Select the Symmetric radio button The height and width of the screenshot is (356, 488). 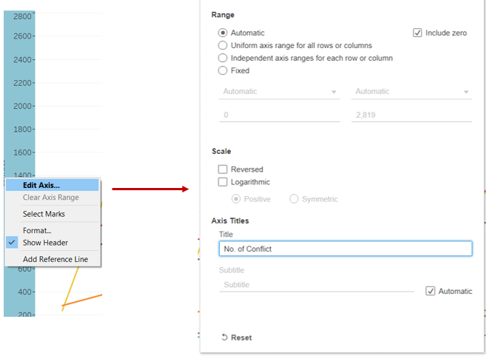[294, 199]
